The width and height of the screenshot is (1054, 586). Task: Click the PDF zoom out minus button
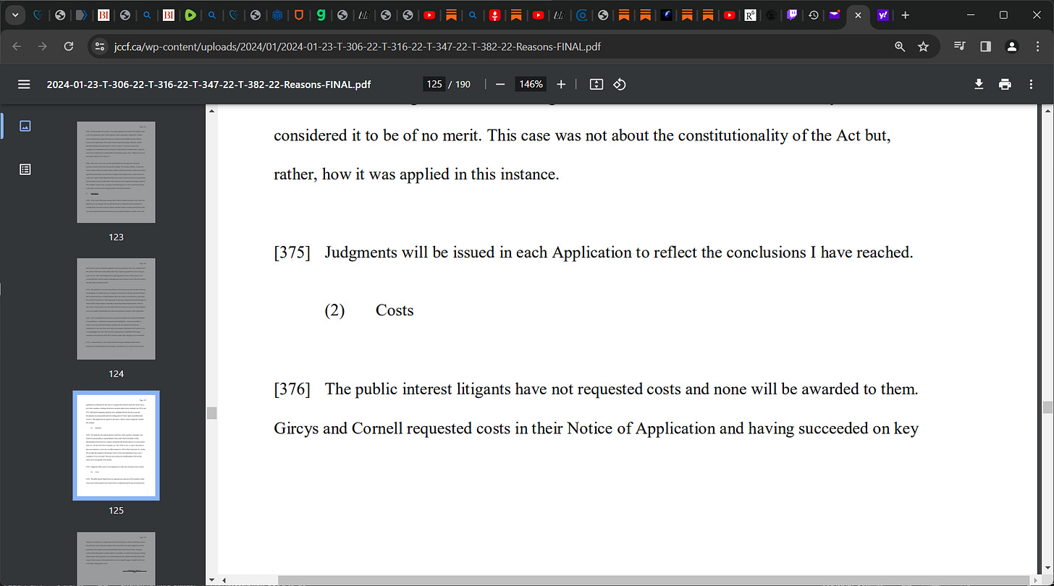point(499,84)
